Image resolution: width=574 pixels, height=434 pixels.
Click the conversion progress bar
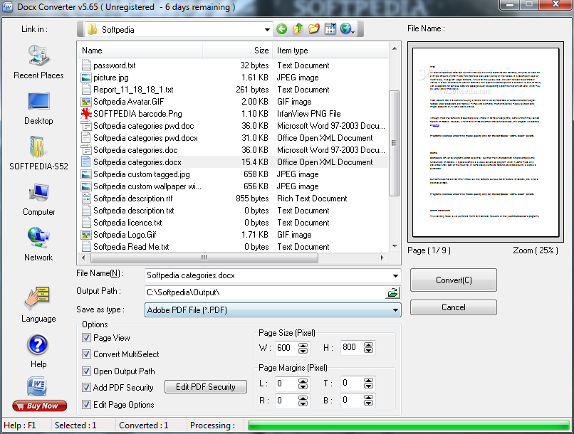point(408,425)
